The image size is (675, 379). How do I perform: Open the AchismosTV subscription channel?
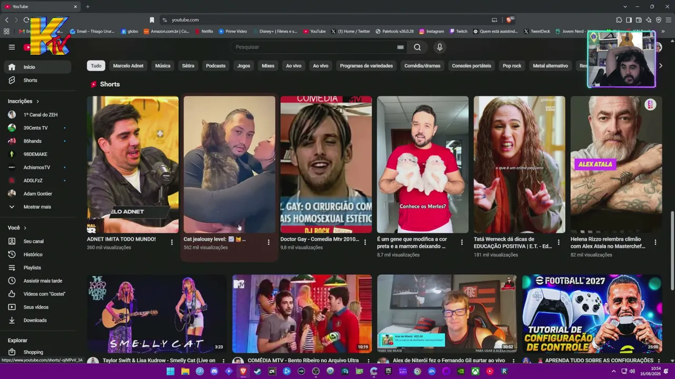37,167
